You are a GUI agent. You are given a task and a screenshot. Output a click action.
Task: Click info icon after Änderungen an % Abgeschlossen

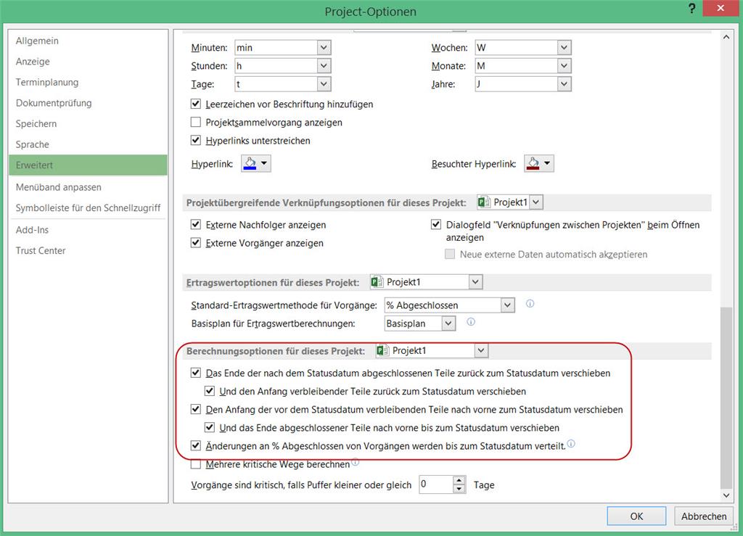click(x=571, y=444)
